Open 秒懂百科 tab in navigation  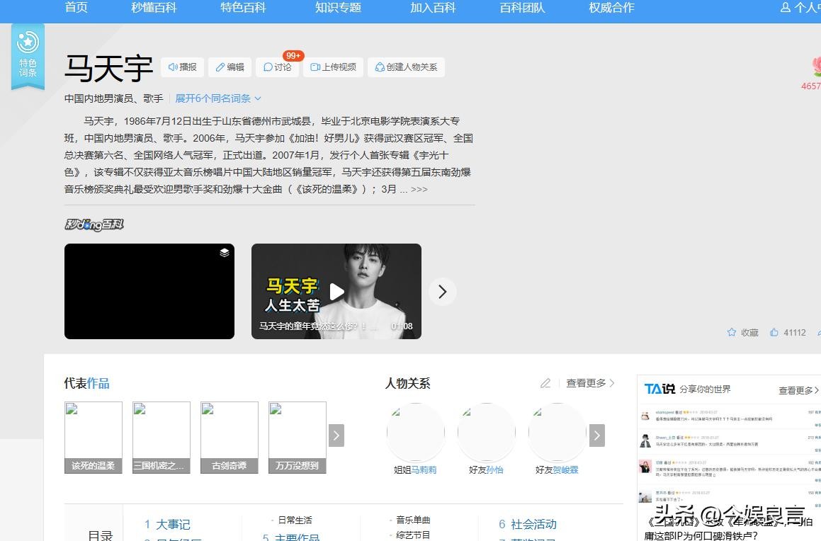pos(154,8)
